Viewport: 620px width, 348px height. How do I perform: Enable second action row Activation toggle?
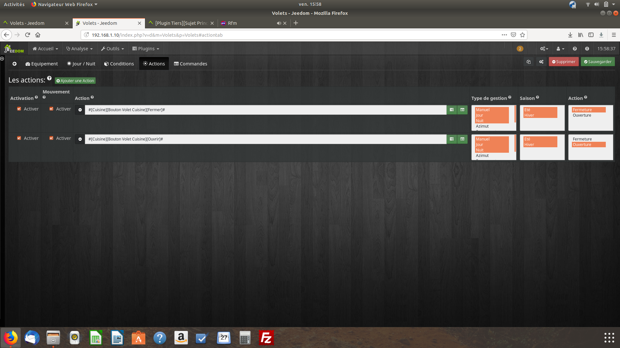click(x=19, y=138)
